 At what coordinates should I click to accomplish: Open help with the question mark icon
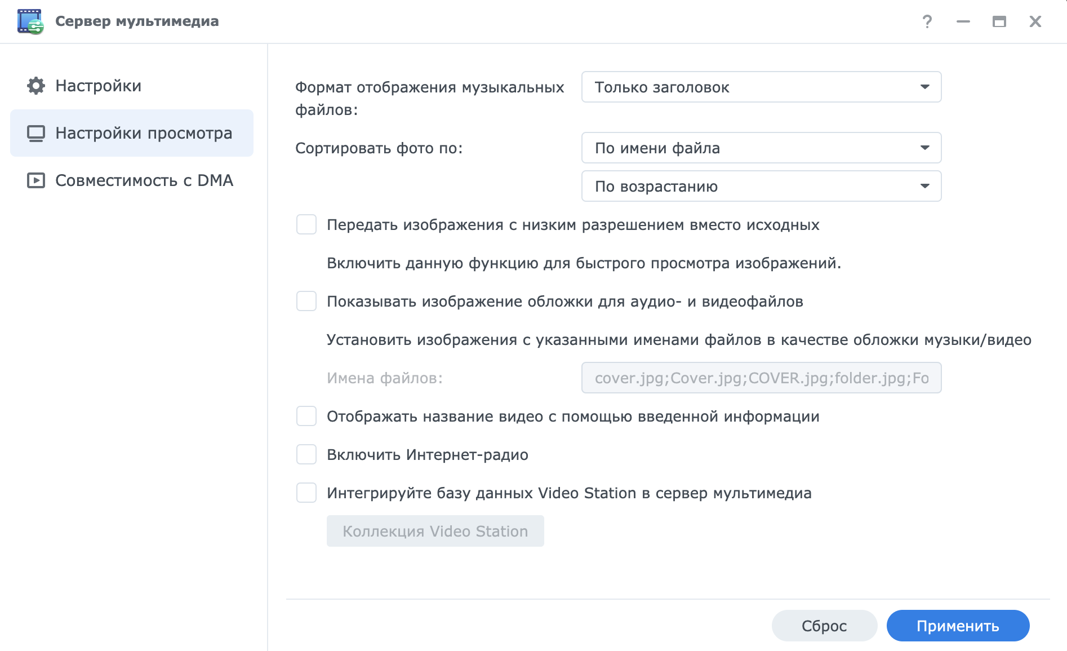(927, 21)
